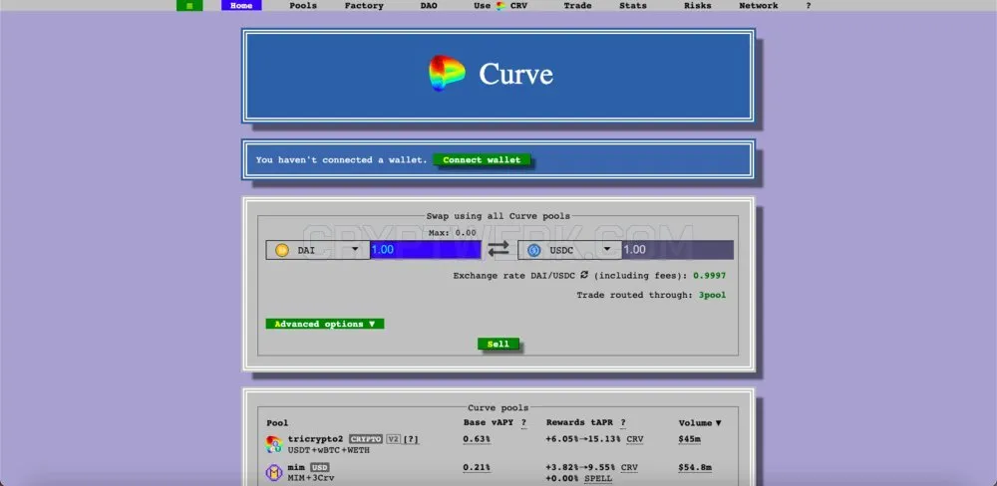
Task: Go to Factory page
Action: [364, 6]
